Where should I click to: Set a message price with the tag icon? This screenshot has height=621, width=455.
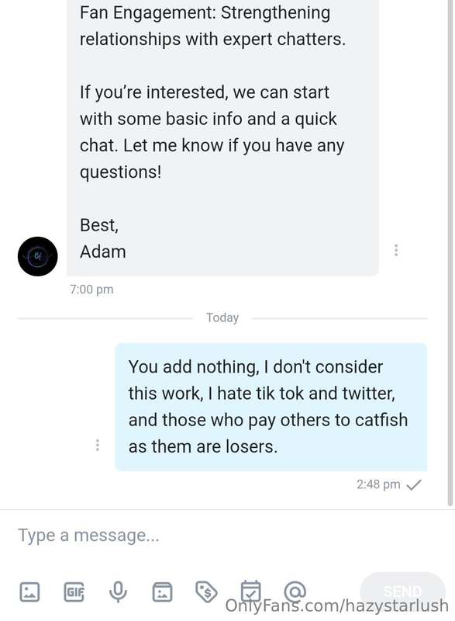[206, 592]
